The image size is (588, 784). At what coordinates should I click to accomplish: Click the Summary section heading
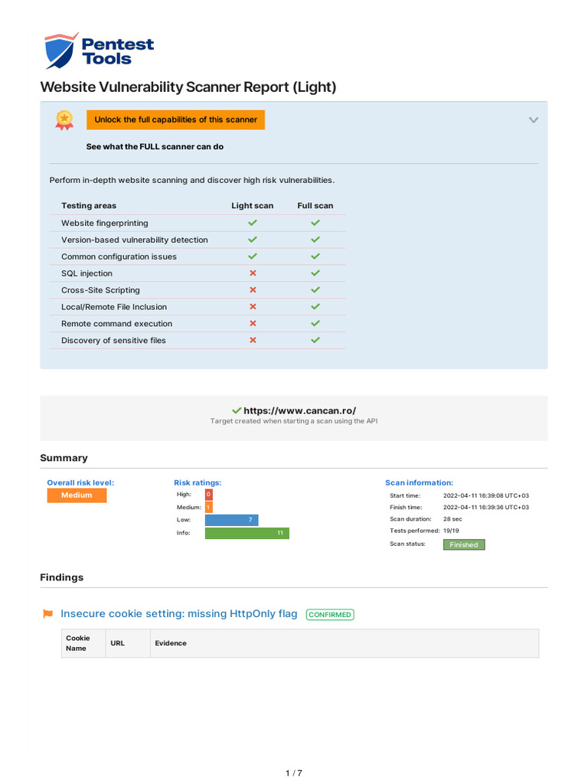(x=64, y=458)
